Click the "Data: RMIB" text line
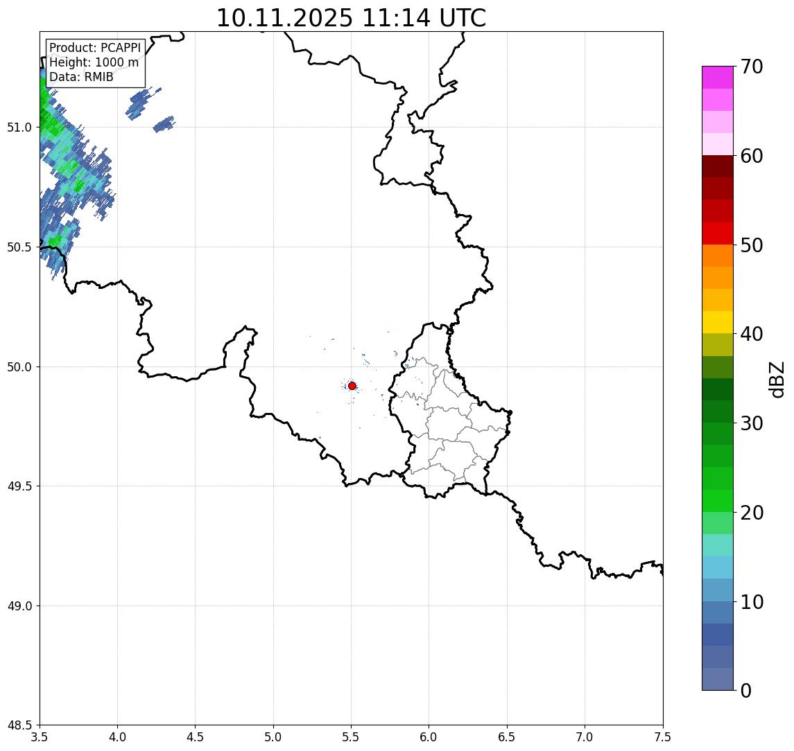Screen dimensions: 794x751 coord(81,77)
